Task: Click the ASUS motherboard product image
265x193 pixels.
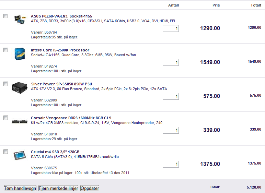Action: (20, 19)
